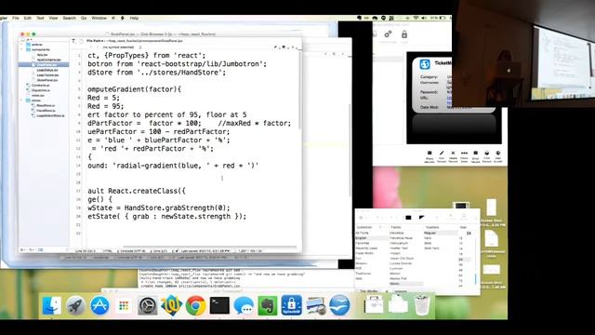Open the Preview app in dock

[x=316, y=306]
